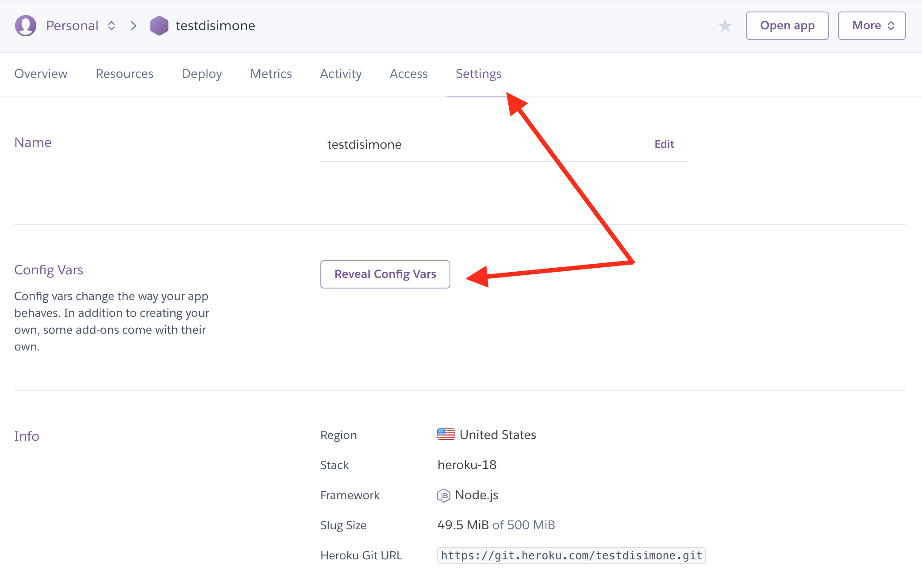Open the Deploy tab
This screenshot has height=585, width=922.
202,73
